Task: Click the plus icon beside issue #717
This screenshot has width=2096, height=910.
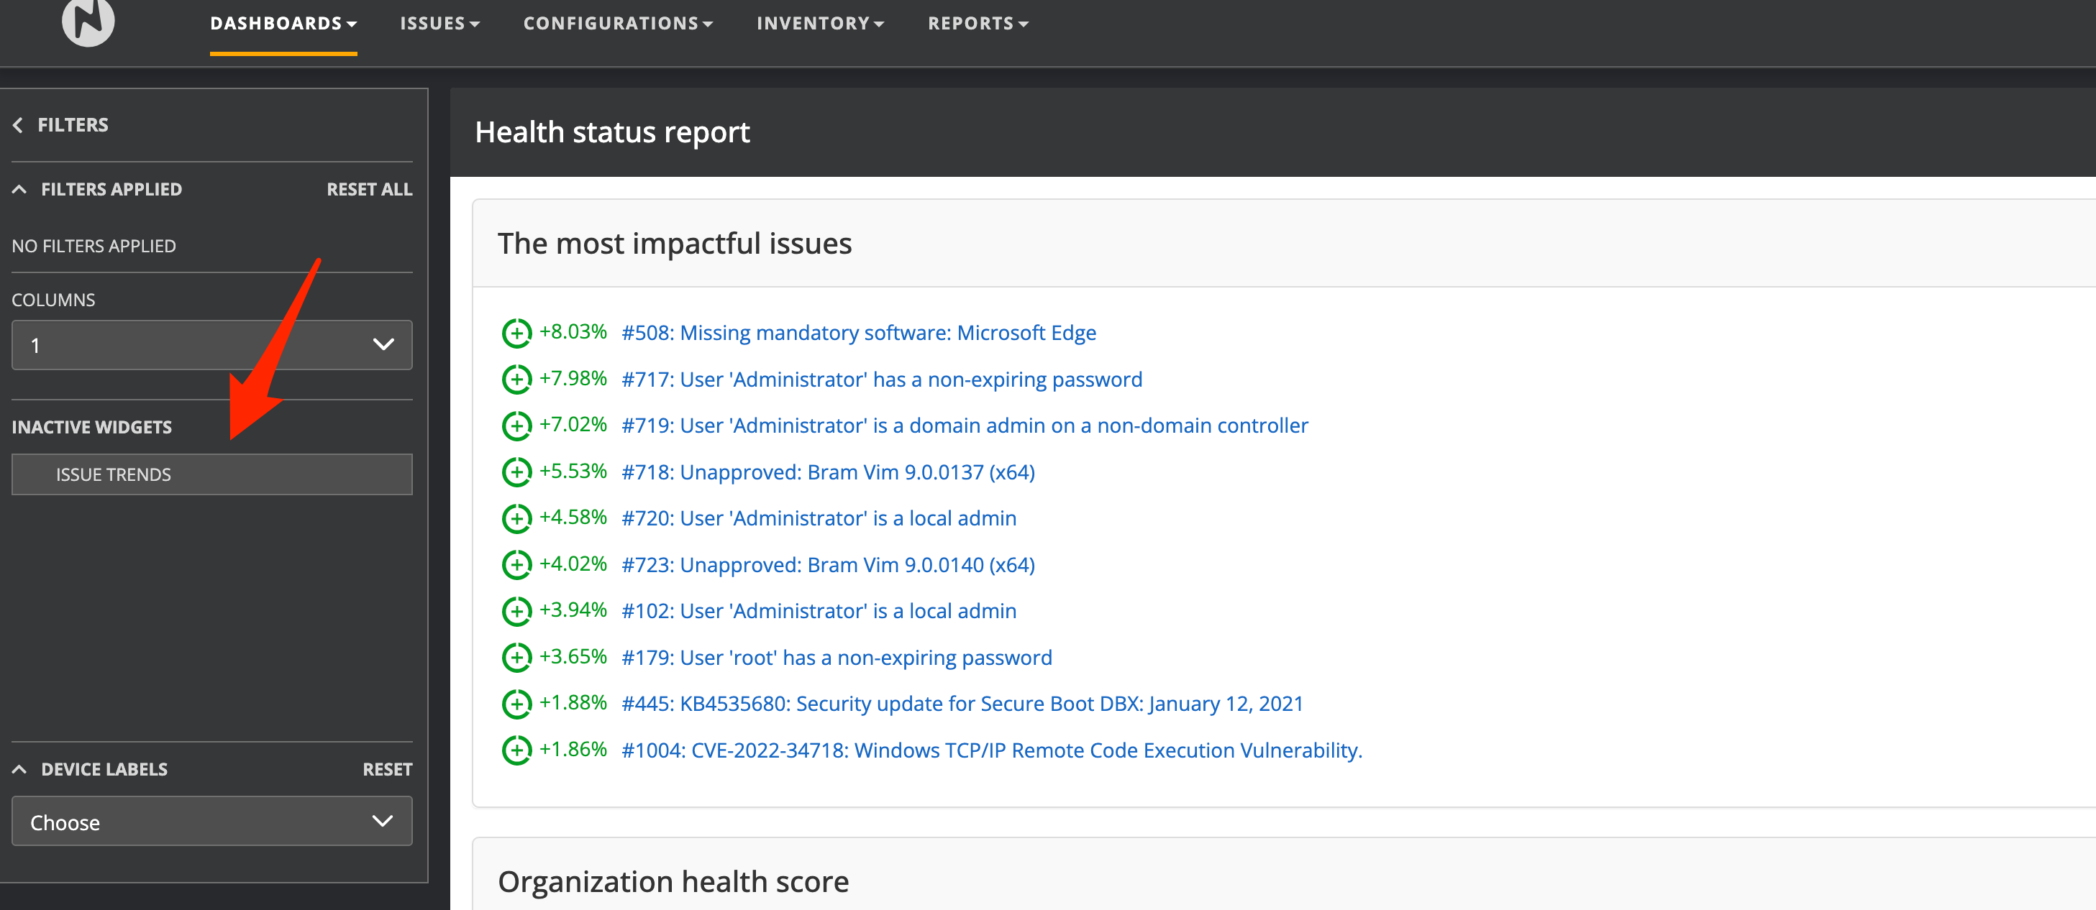Action: [516, 379]
